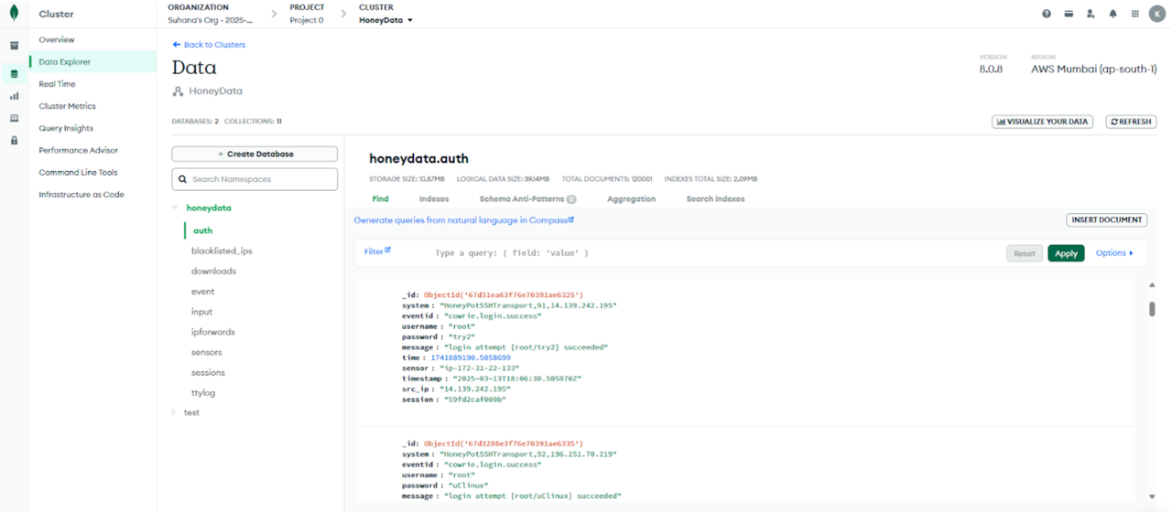Select the event collection
Viewport: 1172px width, 512px height.
202,292
